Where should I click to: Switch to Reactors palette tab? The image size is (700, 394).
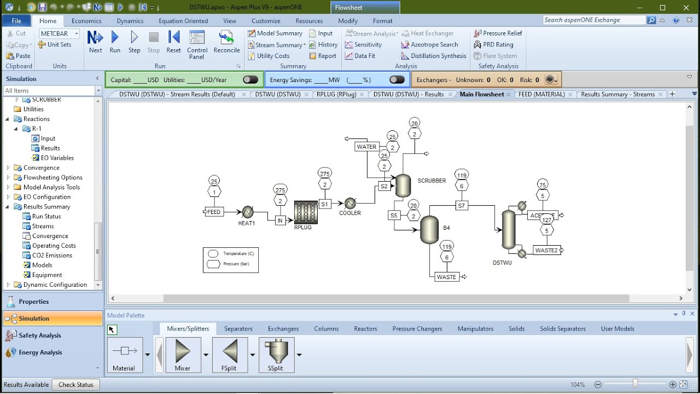point(365,329)
